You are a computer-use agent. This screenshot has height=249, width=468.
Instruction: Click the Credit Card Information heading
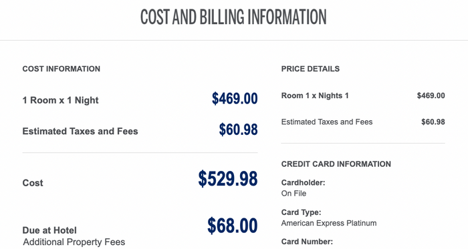click(x=336, y=164)
